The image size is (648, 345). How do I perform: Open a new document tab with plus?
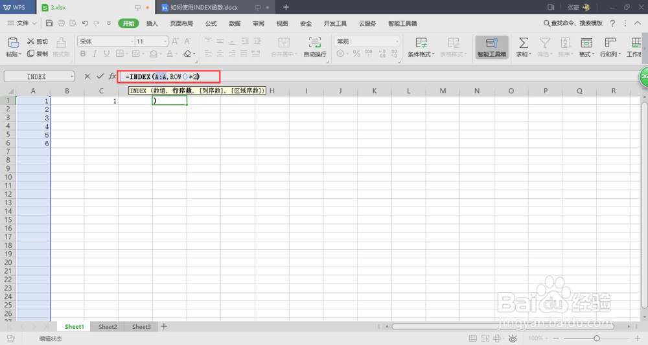[286, 7]
